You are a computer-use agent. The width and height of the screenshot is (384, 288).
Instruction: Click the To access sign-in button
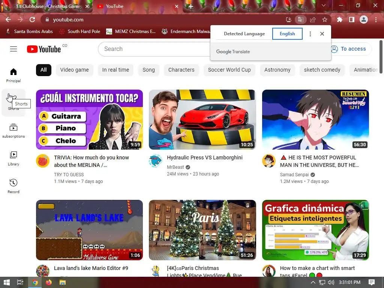pyautogui.click(x=351, y=49)
